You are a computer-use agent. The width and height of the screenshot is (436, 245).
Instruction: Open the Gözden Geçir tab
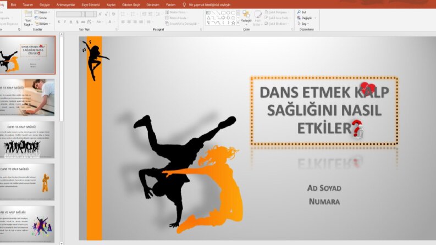pyautogui.click(x=131, y=5)
